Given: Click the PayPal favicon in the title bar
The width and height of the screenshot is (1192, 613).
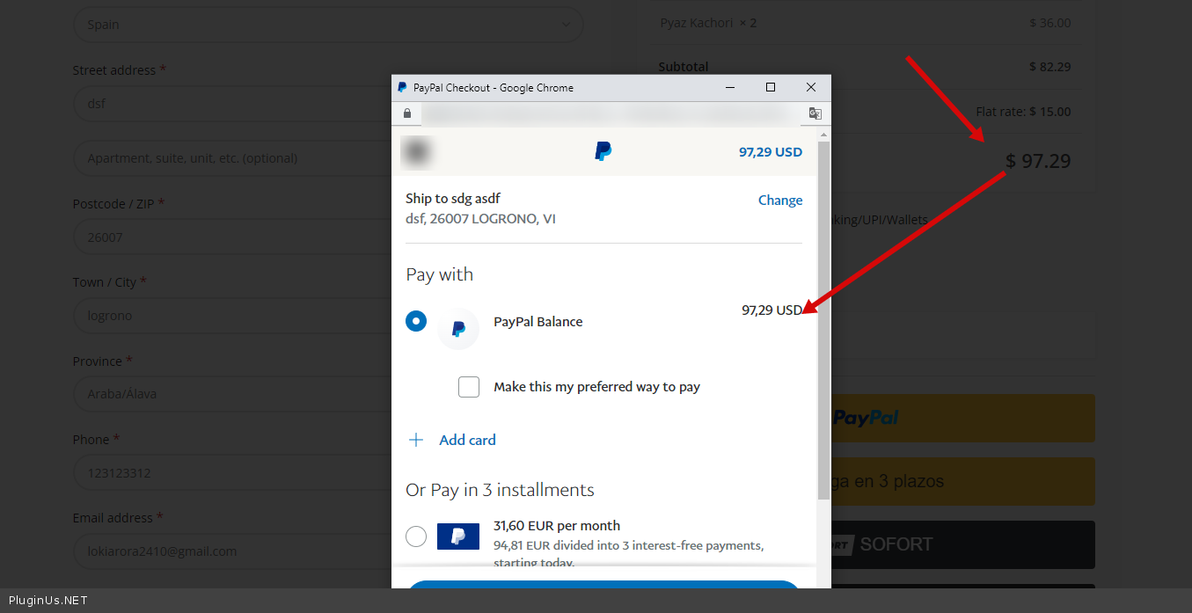Looking at the screenshot, I should click(403, 88).
